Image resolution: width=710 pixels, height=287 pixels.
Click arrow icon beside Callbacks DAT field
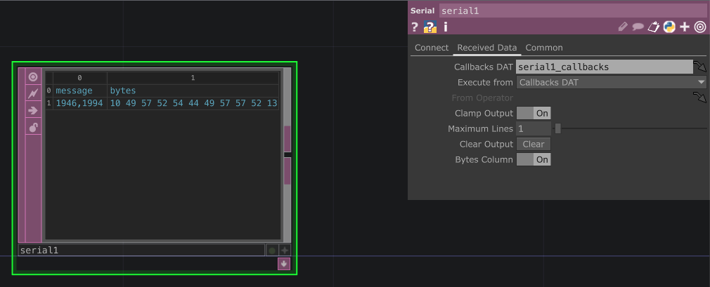(699, 67)
